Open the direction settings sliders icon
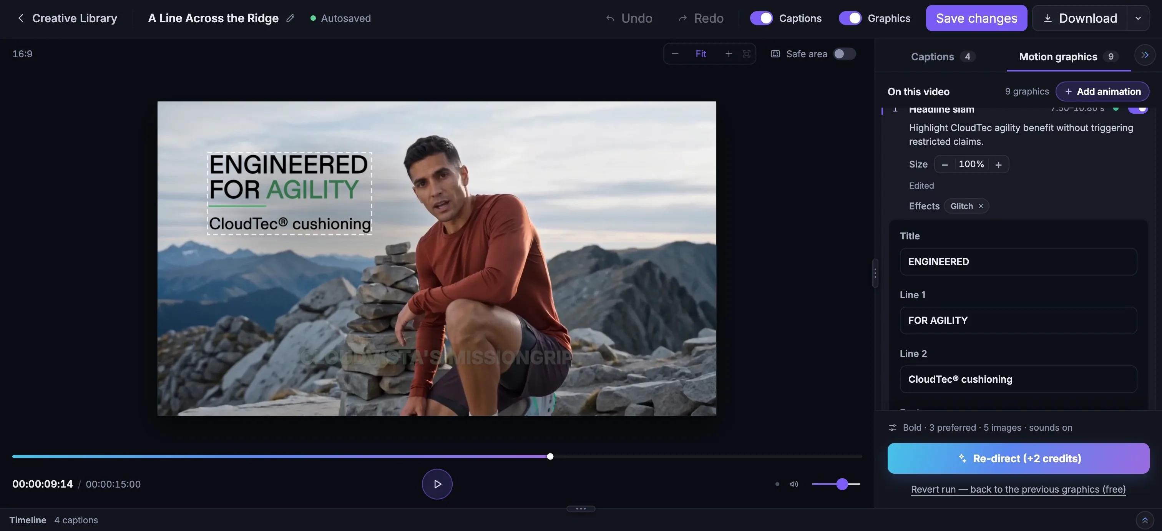 point(892,427)
